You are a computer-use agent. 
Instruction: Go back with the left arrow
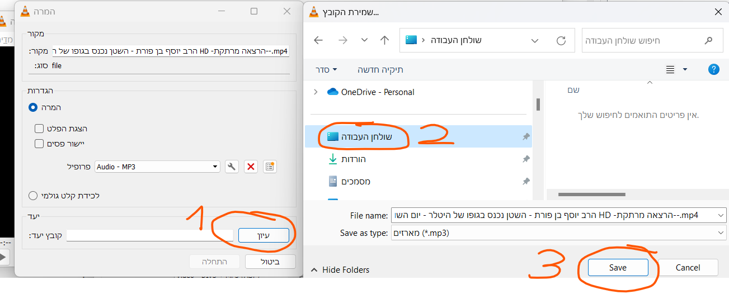(318, 40)
